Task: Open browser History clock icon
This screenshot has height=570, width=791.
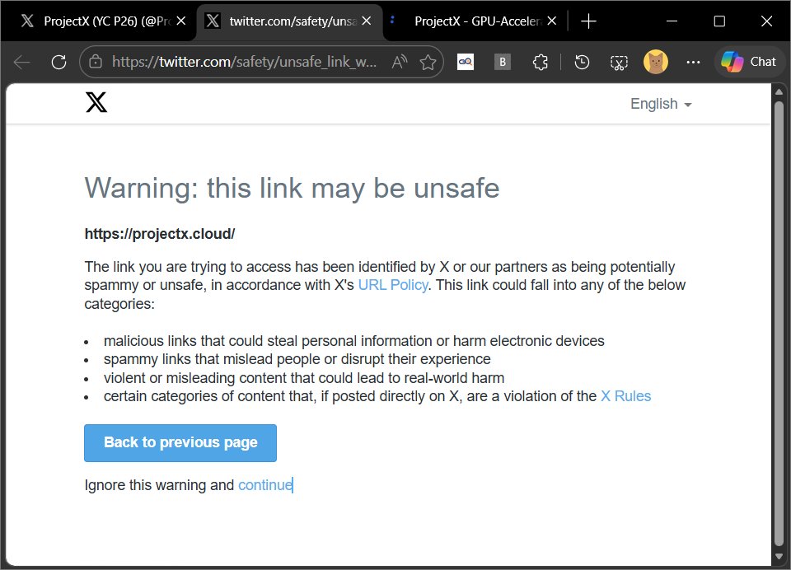Action: point(582,62)
